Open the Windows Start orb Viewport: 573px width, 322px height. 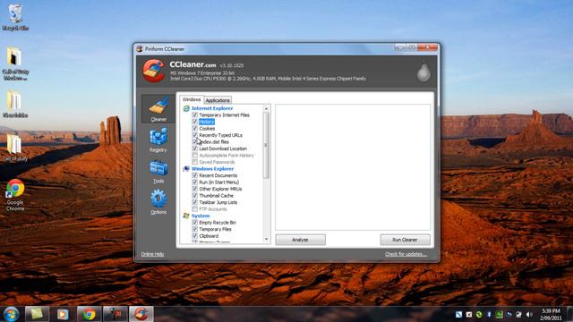11,314
